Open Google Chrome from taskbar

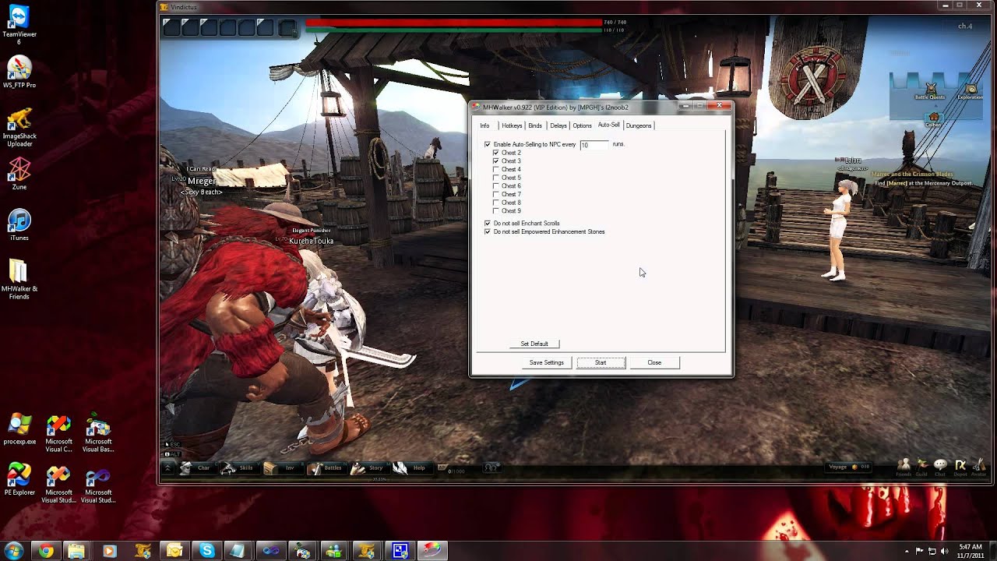[46, 551]
